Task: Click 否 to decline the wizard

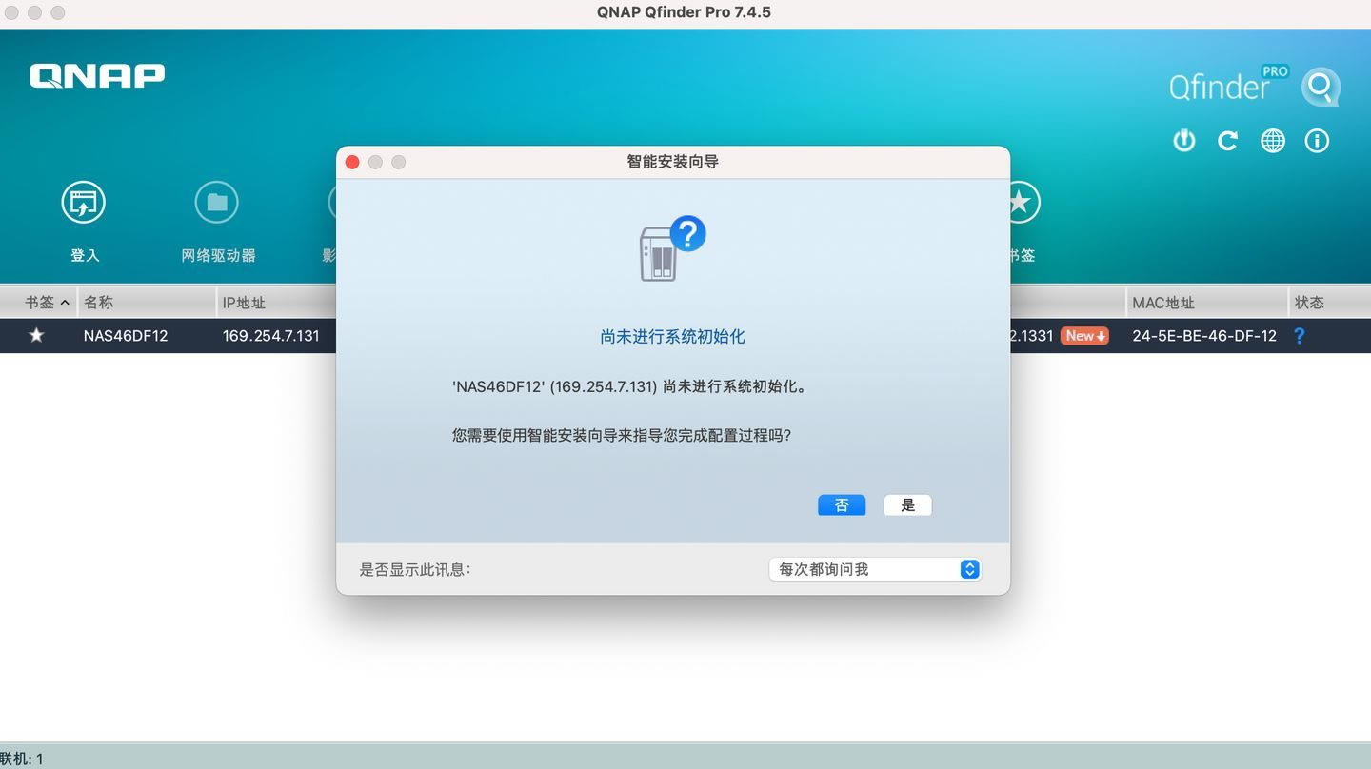Action: pos(842,505)
